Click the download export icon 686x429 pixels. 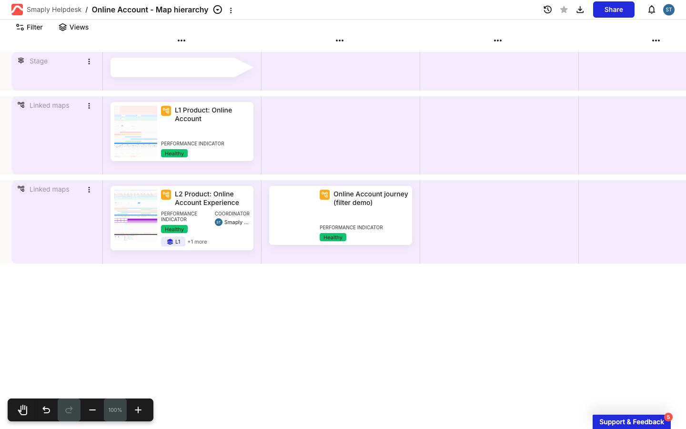(580, 10)
